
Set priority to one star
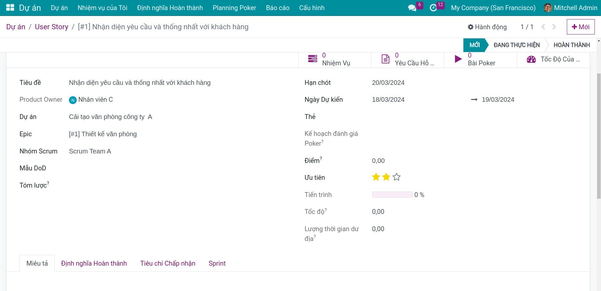(x=376, y=177)
